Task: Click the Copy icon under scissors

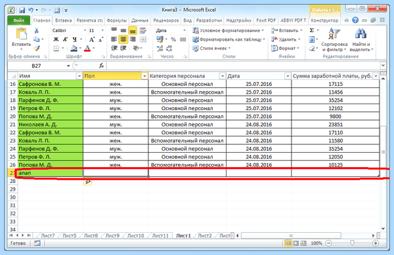Action: tap(36, 39)
